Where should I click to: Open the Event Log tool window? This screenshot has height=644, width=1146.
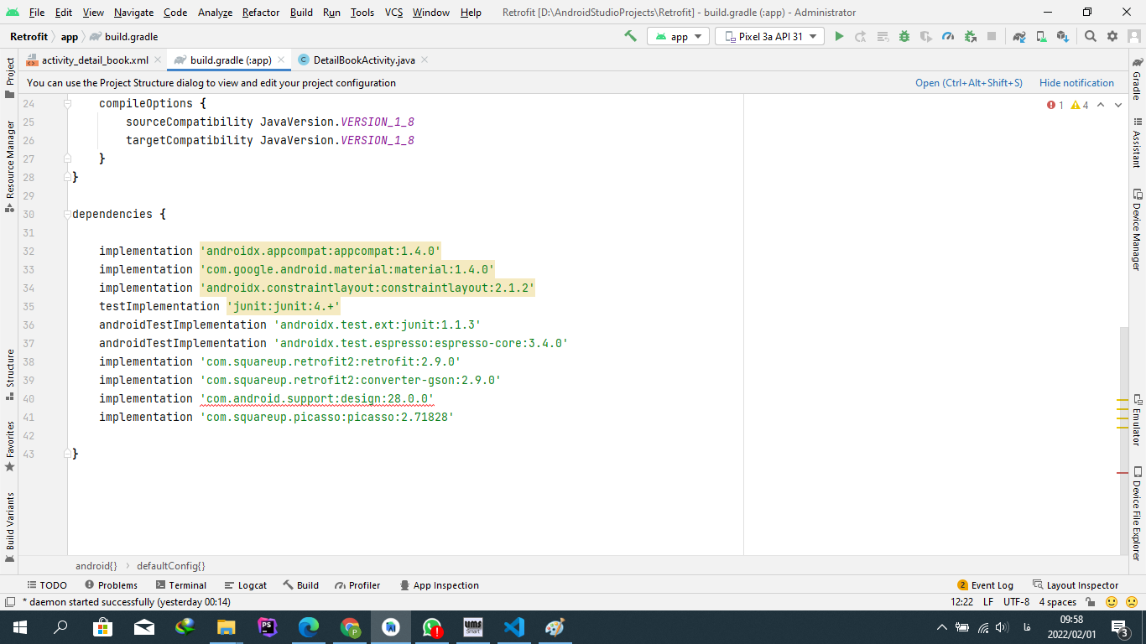coord(986,585)
